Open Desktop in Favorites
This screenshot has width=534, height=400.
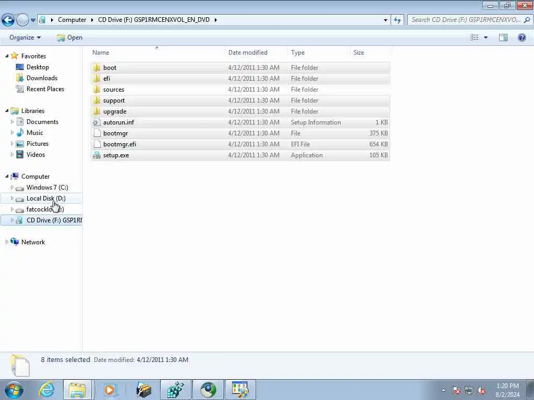pyautogui.click(x=38, y=67)
